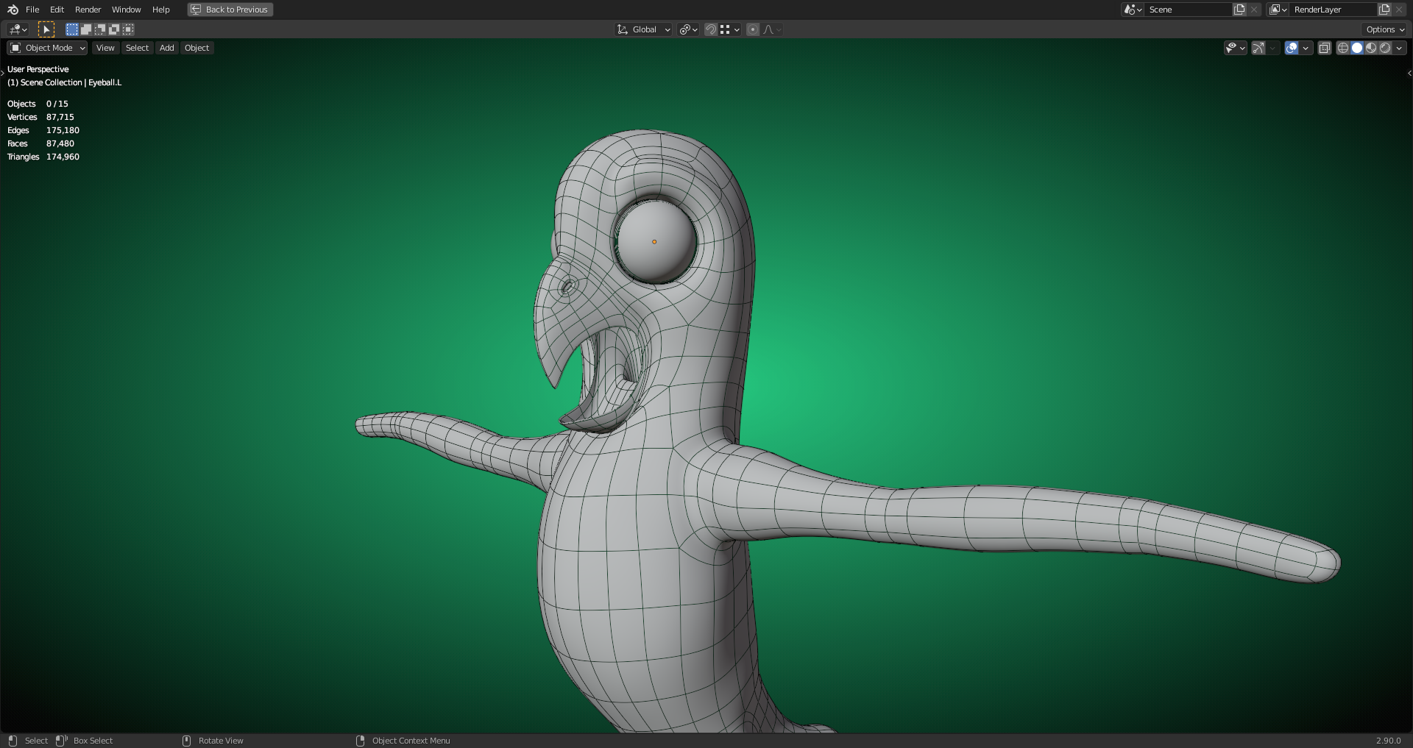Expand the Options dropdown
Image resolution: width=1413 pixels, height=748 pixels.
[x=1385, y=29]
